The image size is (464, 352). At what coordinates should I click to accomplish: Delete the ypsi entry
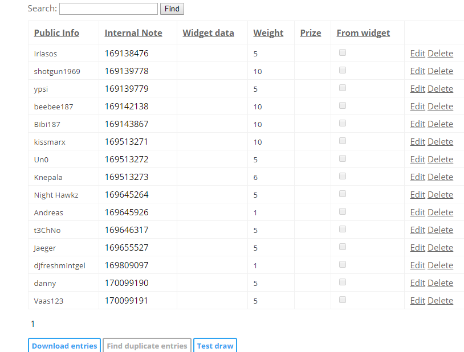tap(440, 89)
